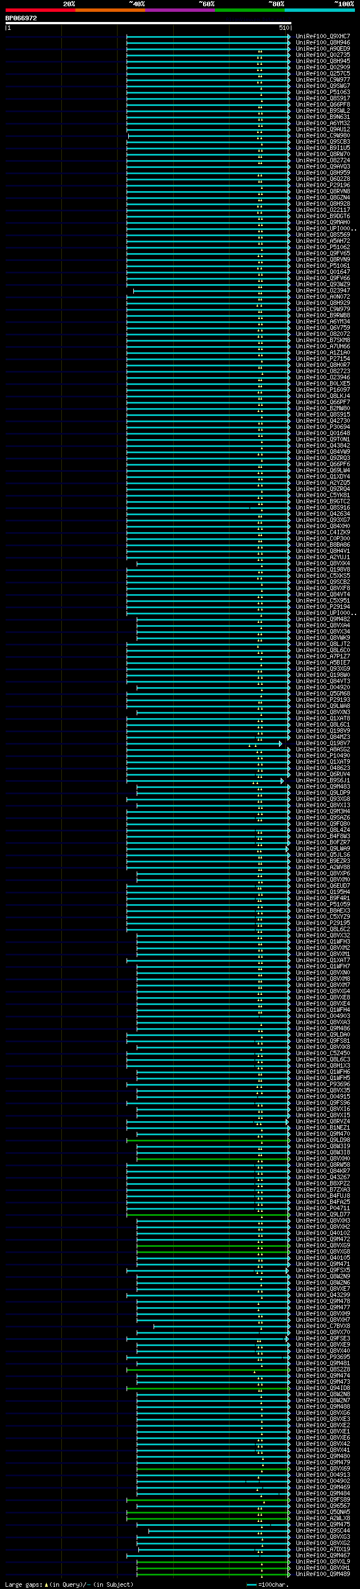Screen dimensions: 360x1589
Task: Select the UniRef100_Q9M483 label
Action: 322,786
